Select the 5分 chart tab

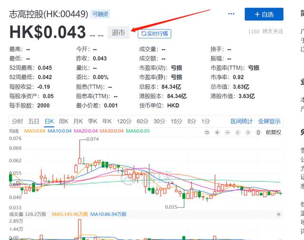coord(192,121)
